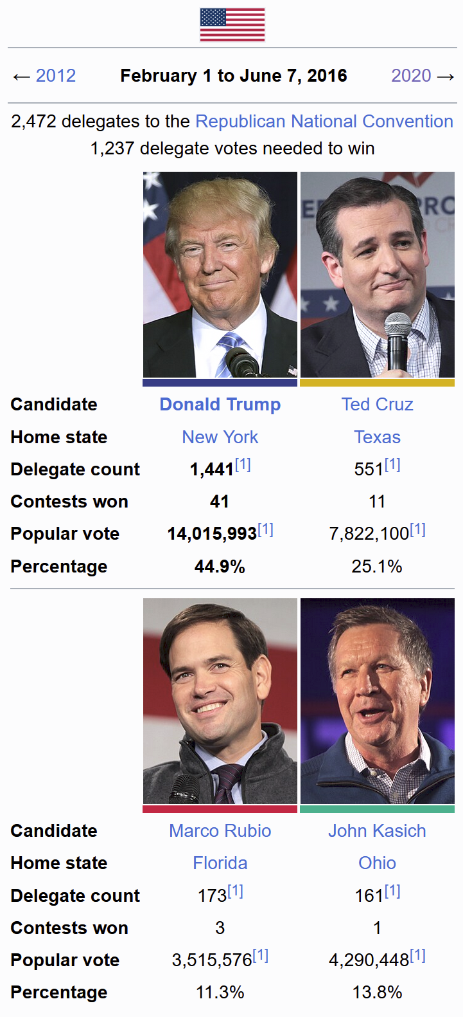Viewport: 463px width, 1017px height.
Task: Click the blue color bar under Trump
Action: click(220, 383)
